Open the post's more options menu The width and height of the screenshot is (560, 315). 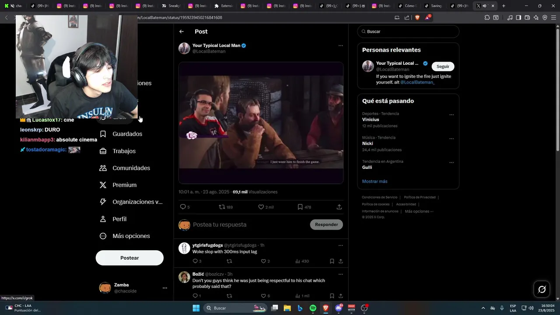[x=340, y=45]
